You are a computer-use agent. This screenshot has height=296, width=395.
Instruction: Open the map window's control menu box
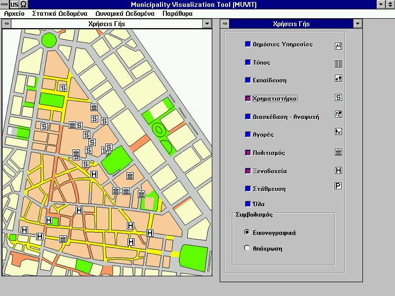[x=7, y=24]
